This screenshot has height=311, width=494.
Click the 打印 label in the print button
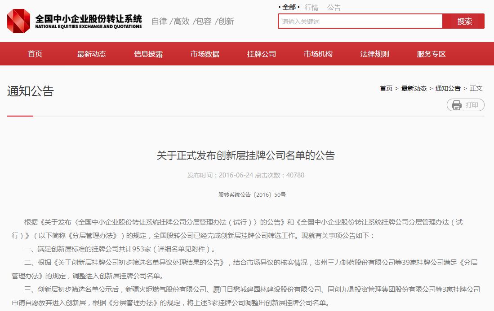(472, 105)
